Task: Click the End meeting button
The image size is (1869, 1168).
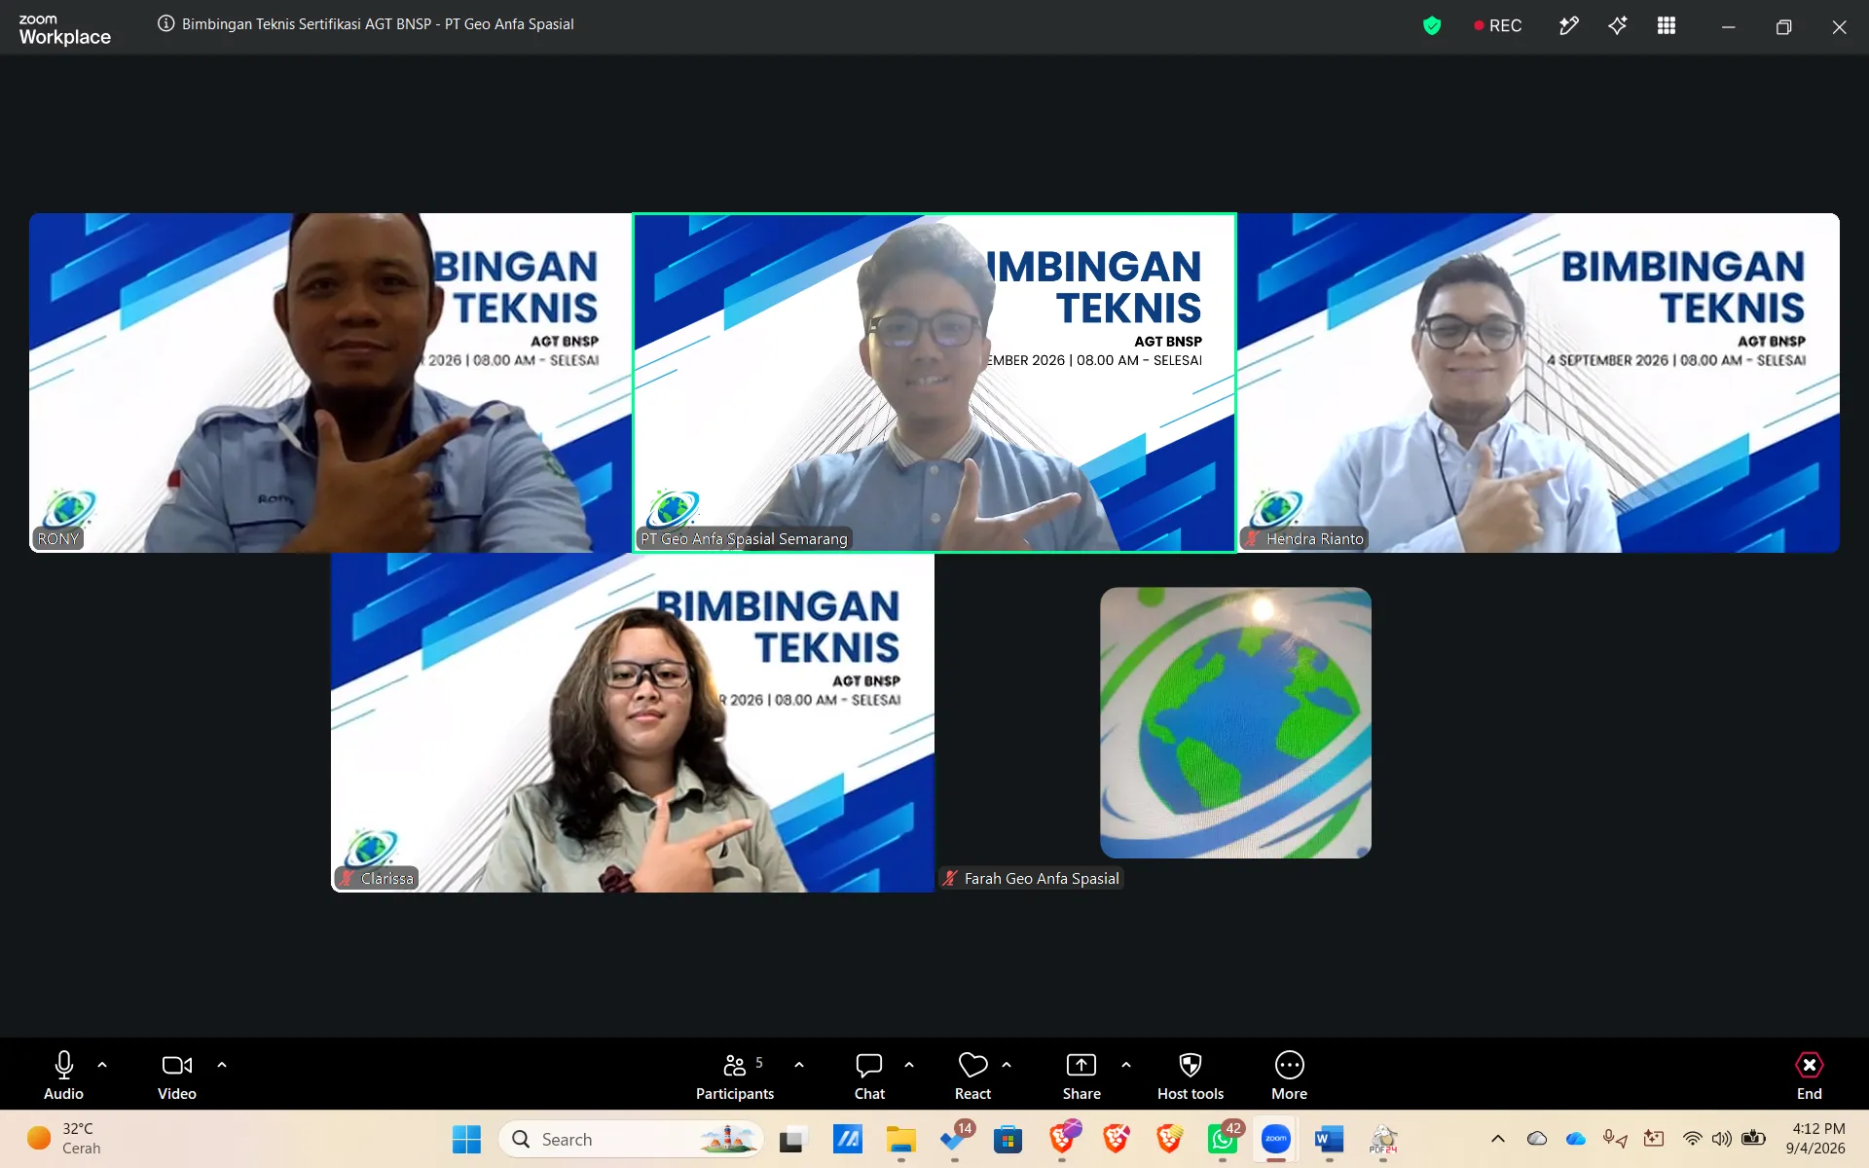Action: point(1809,1076)
